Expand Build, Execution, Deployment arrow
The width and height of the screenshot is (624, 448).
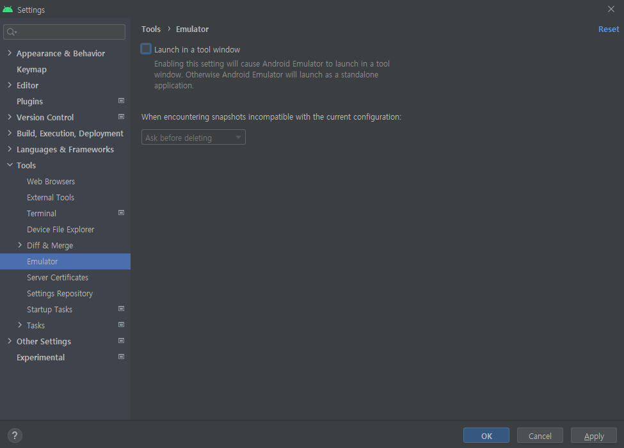pos(10,133)
